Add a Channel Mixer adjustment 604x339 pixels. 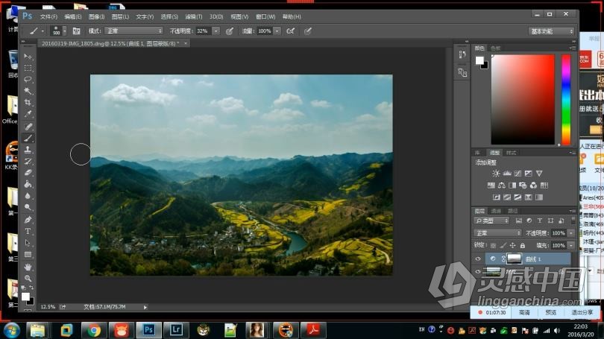(533, 186)
